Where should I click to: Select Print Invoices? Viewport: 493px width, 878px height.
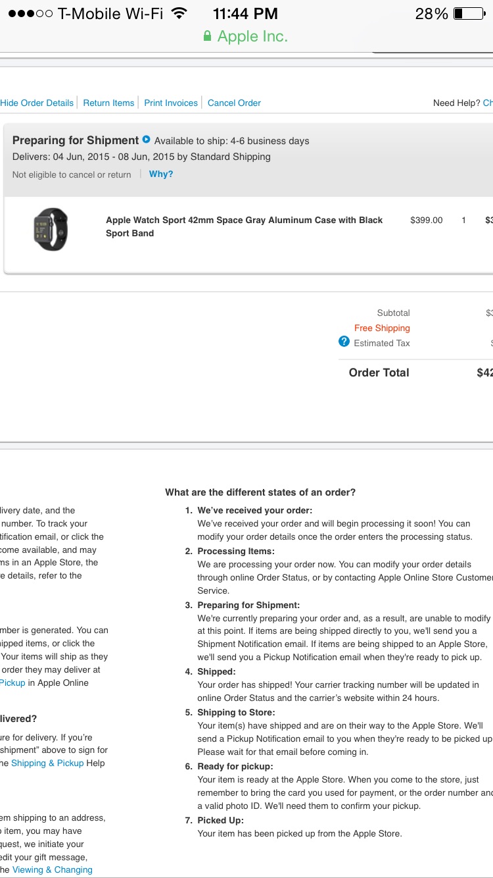coord(171,103)
